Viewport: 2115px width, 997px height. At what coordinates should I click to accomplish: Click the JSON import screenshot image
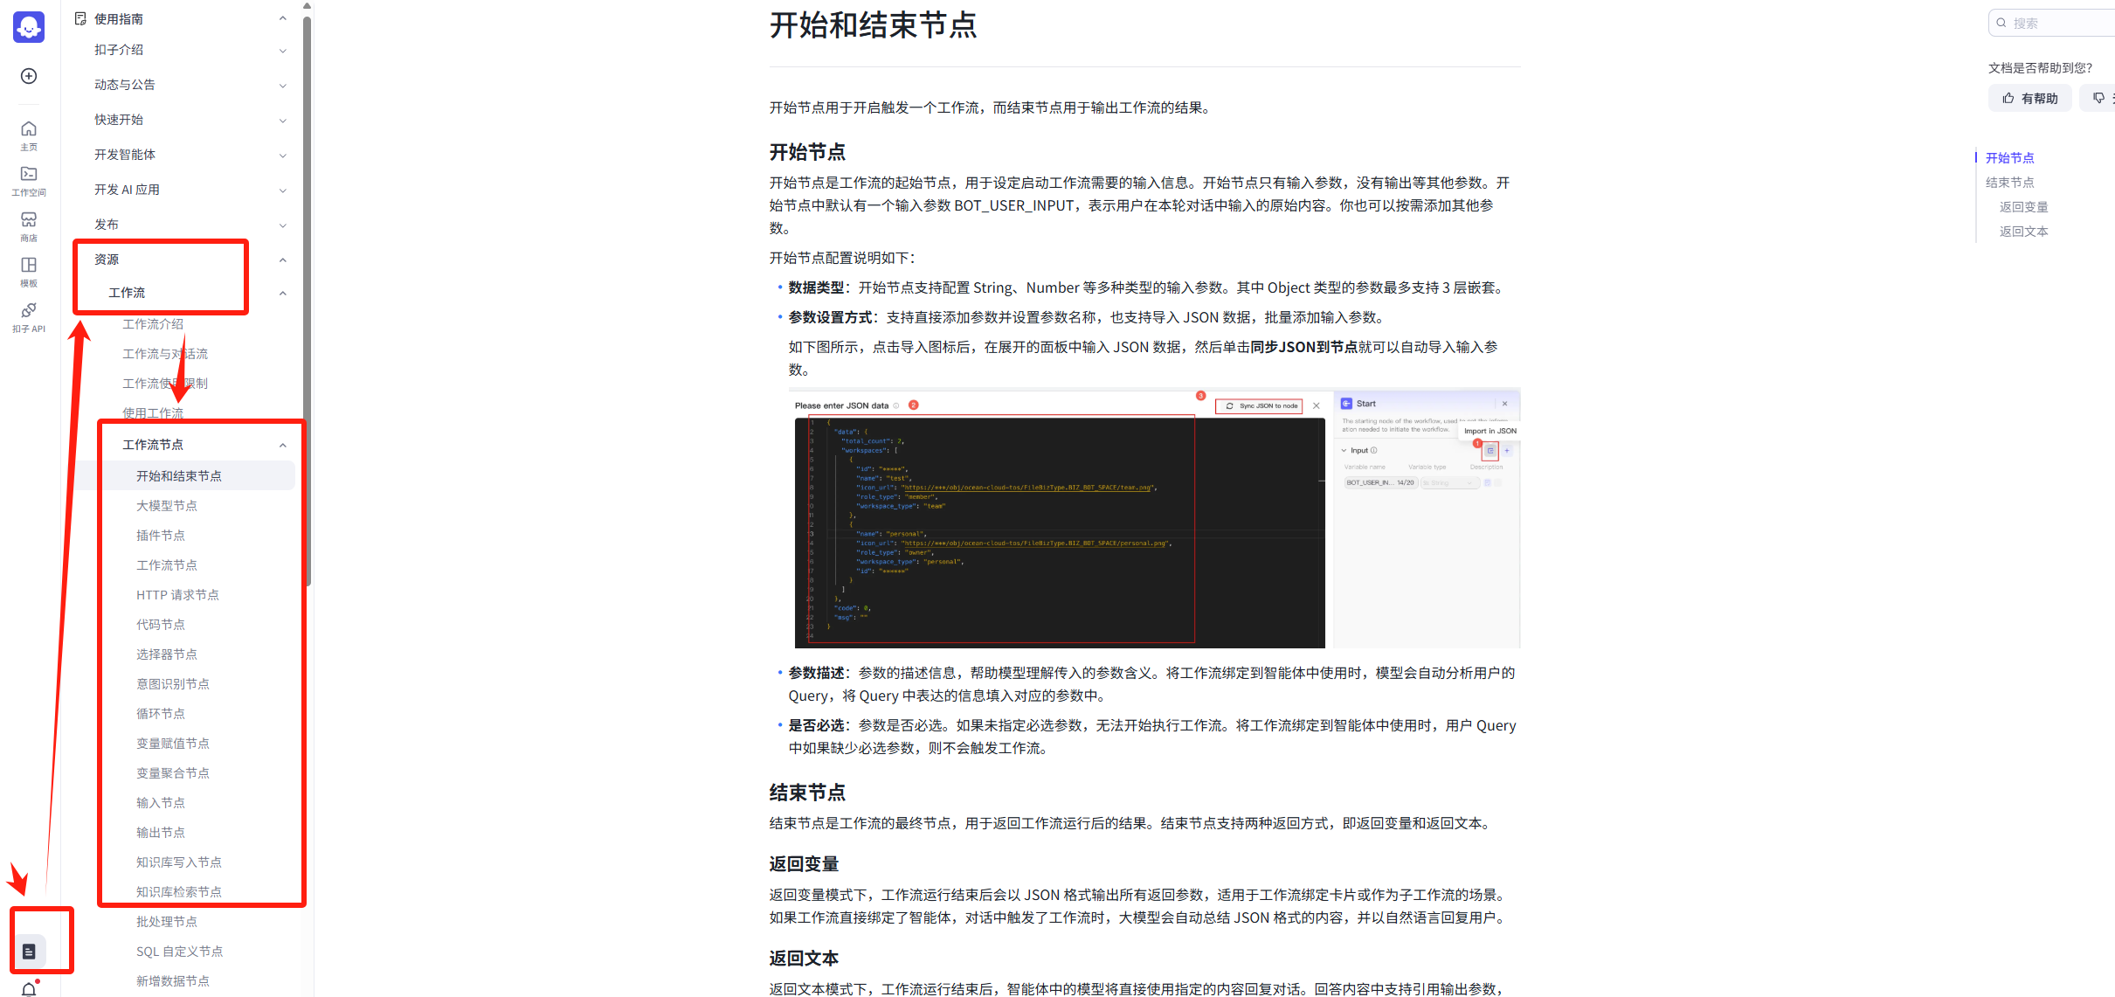click(1153, 519)
